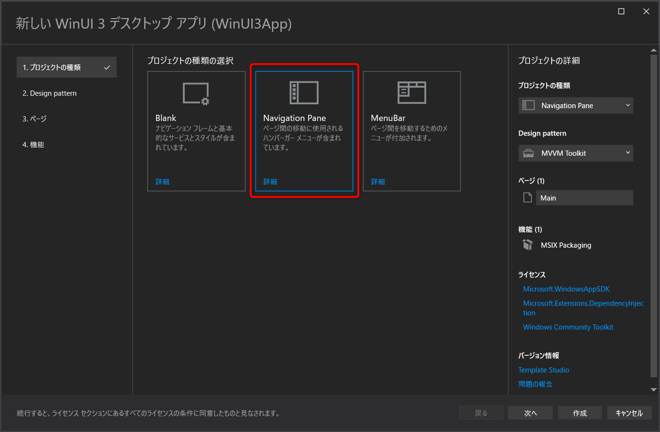
Task: Go to step 3. ページ
Action: coord(34,119)
